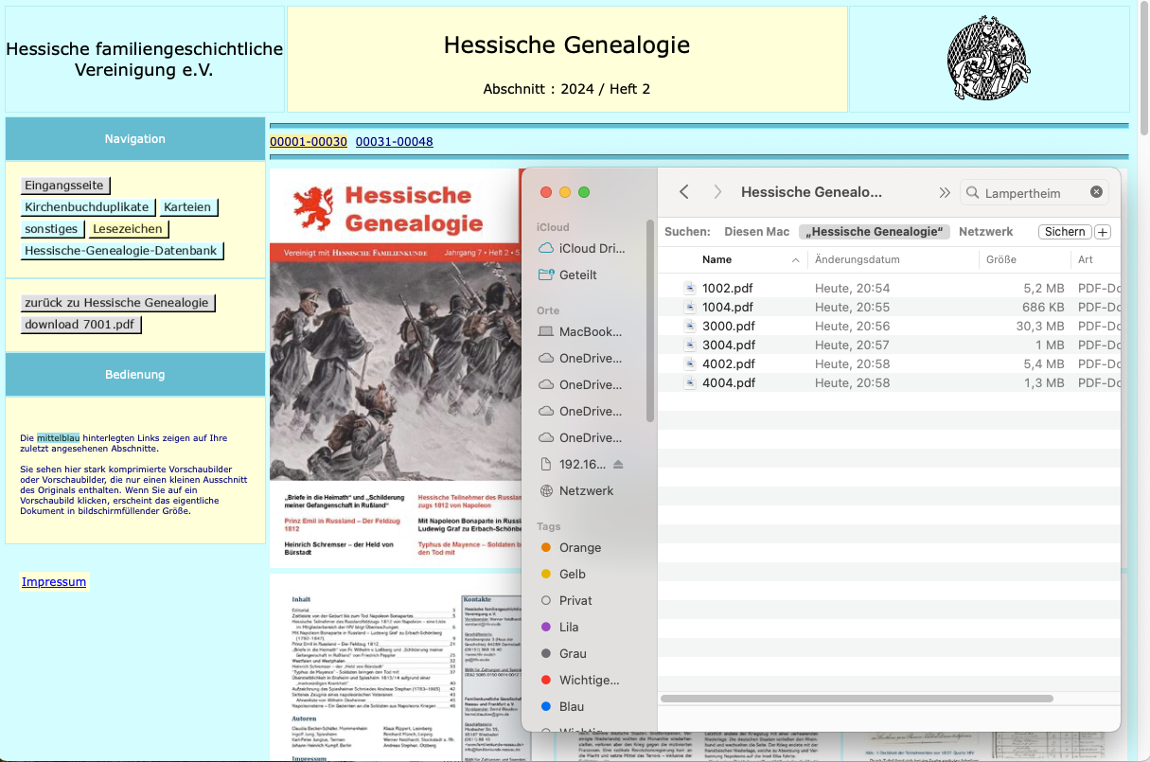Click the Finder horizontal scrollbar
The image size is (1150, 762).
click(857, 699)
